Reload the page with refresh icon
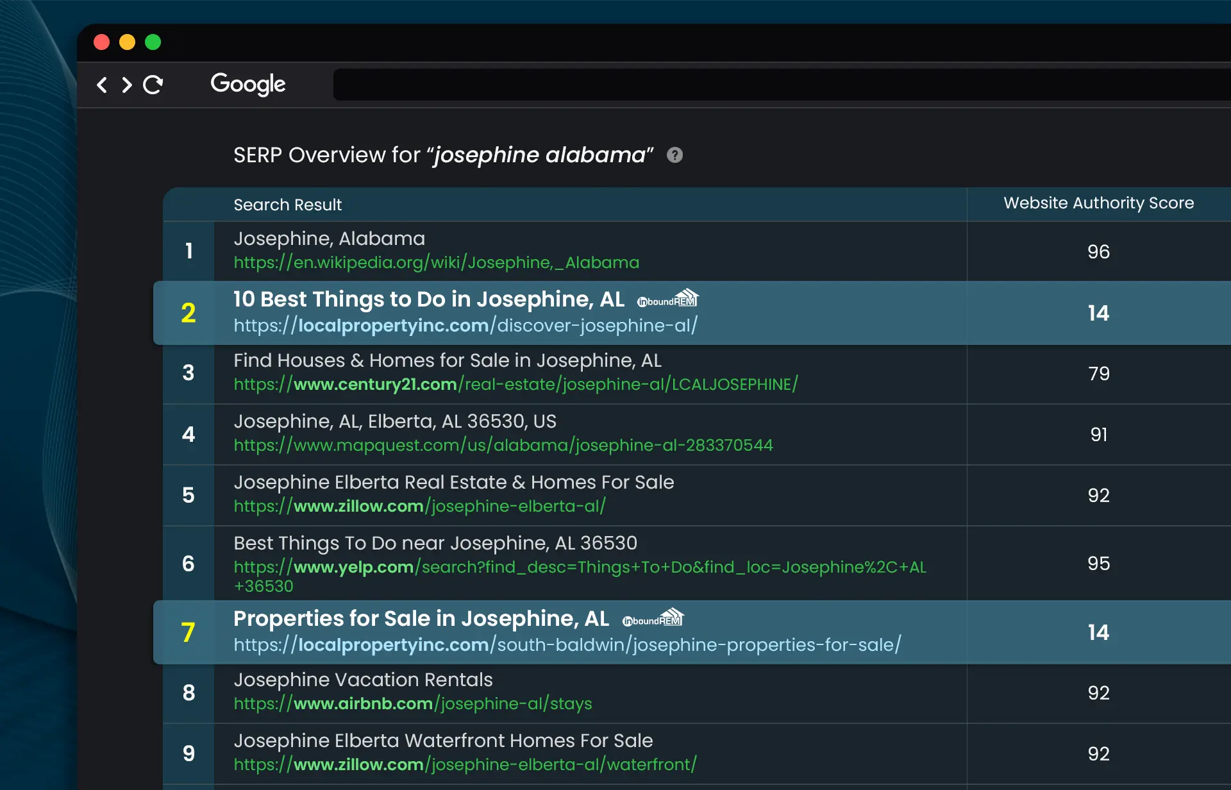The width and height of the screenshot is (1231, 790). click(153, 85)
